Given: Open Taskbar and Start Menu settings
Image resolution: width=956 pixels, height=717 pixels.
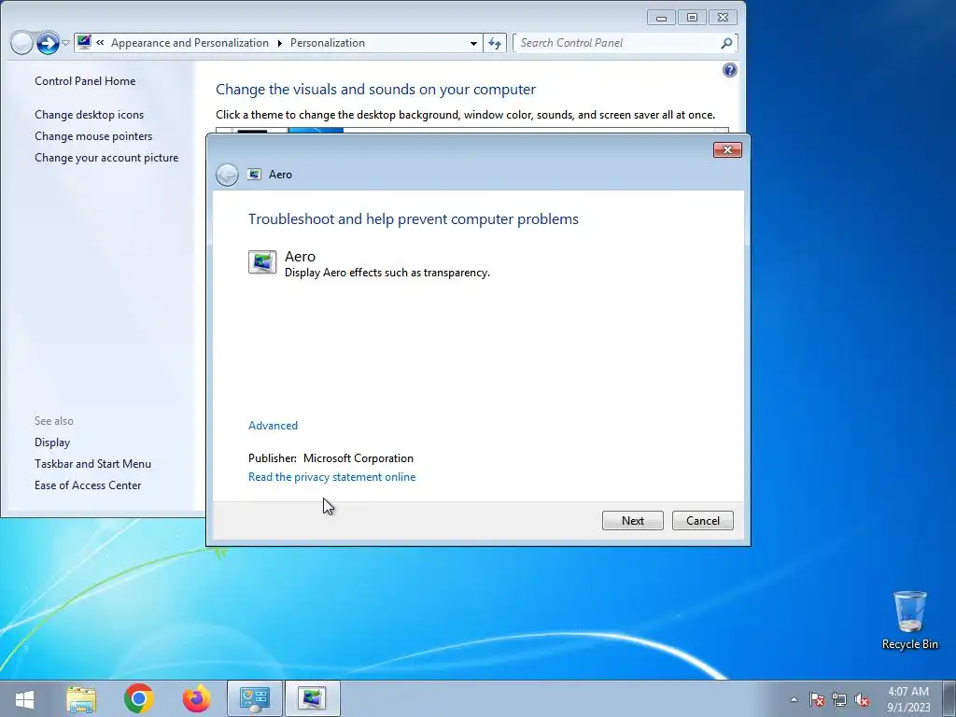Looking at the screenshot, I should tap(92, 463).
